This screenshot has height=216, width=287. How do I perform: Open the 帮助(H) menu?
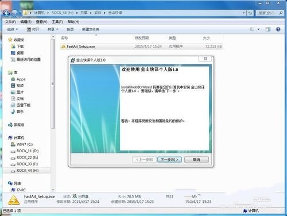(x=73, y=22)
